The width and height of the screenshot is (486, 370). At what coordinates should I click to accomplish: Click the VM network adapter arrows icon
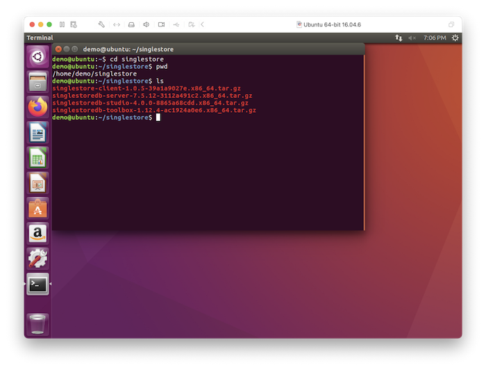point(117,24)
